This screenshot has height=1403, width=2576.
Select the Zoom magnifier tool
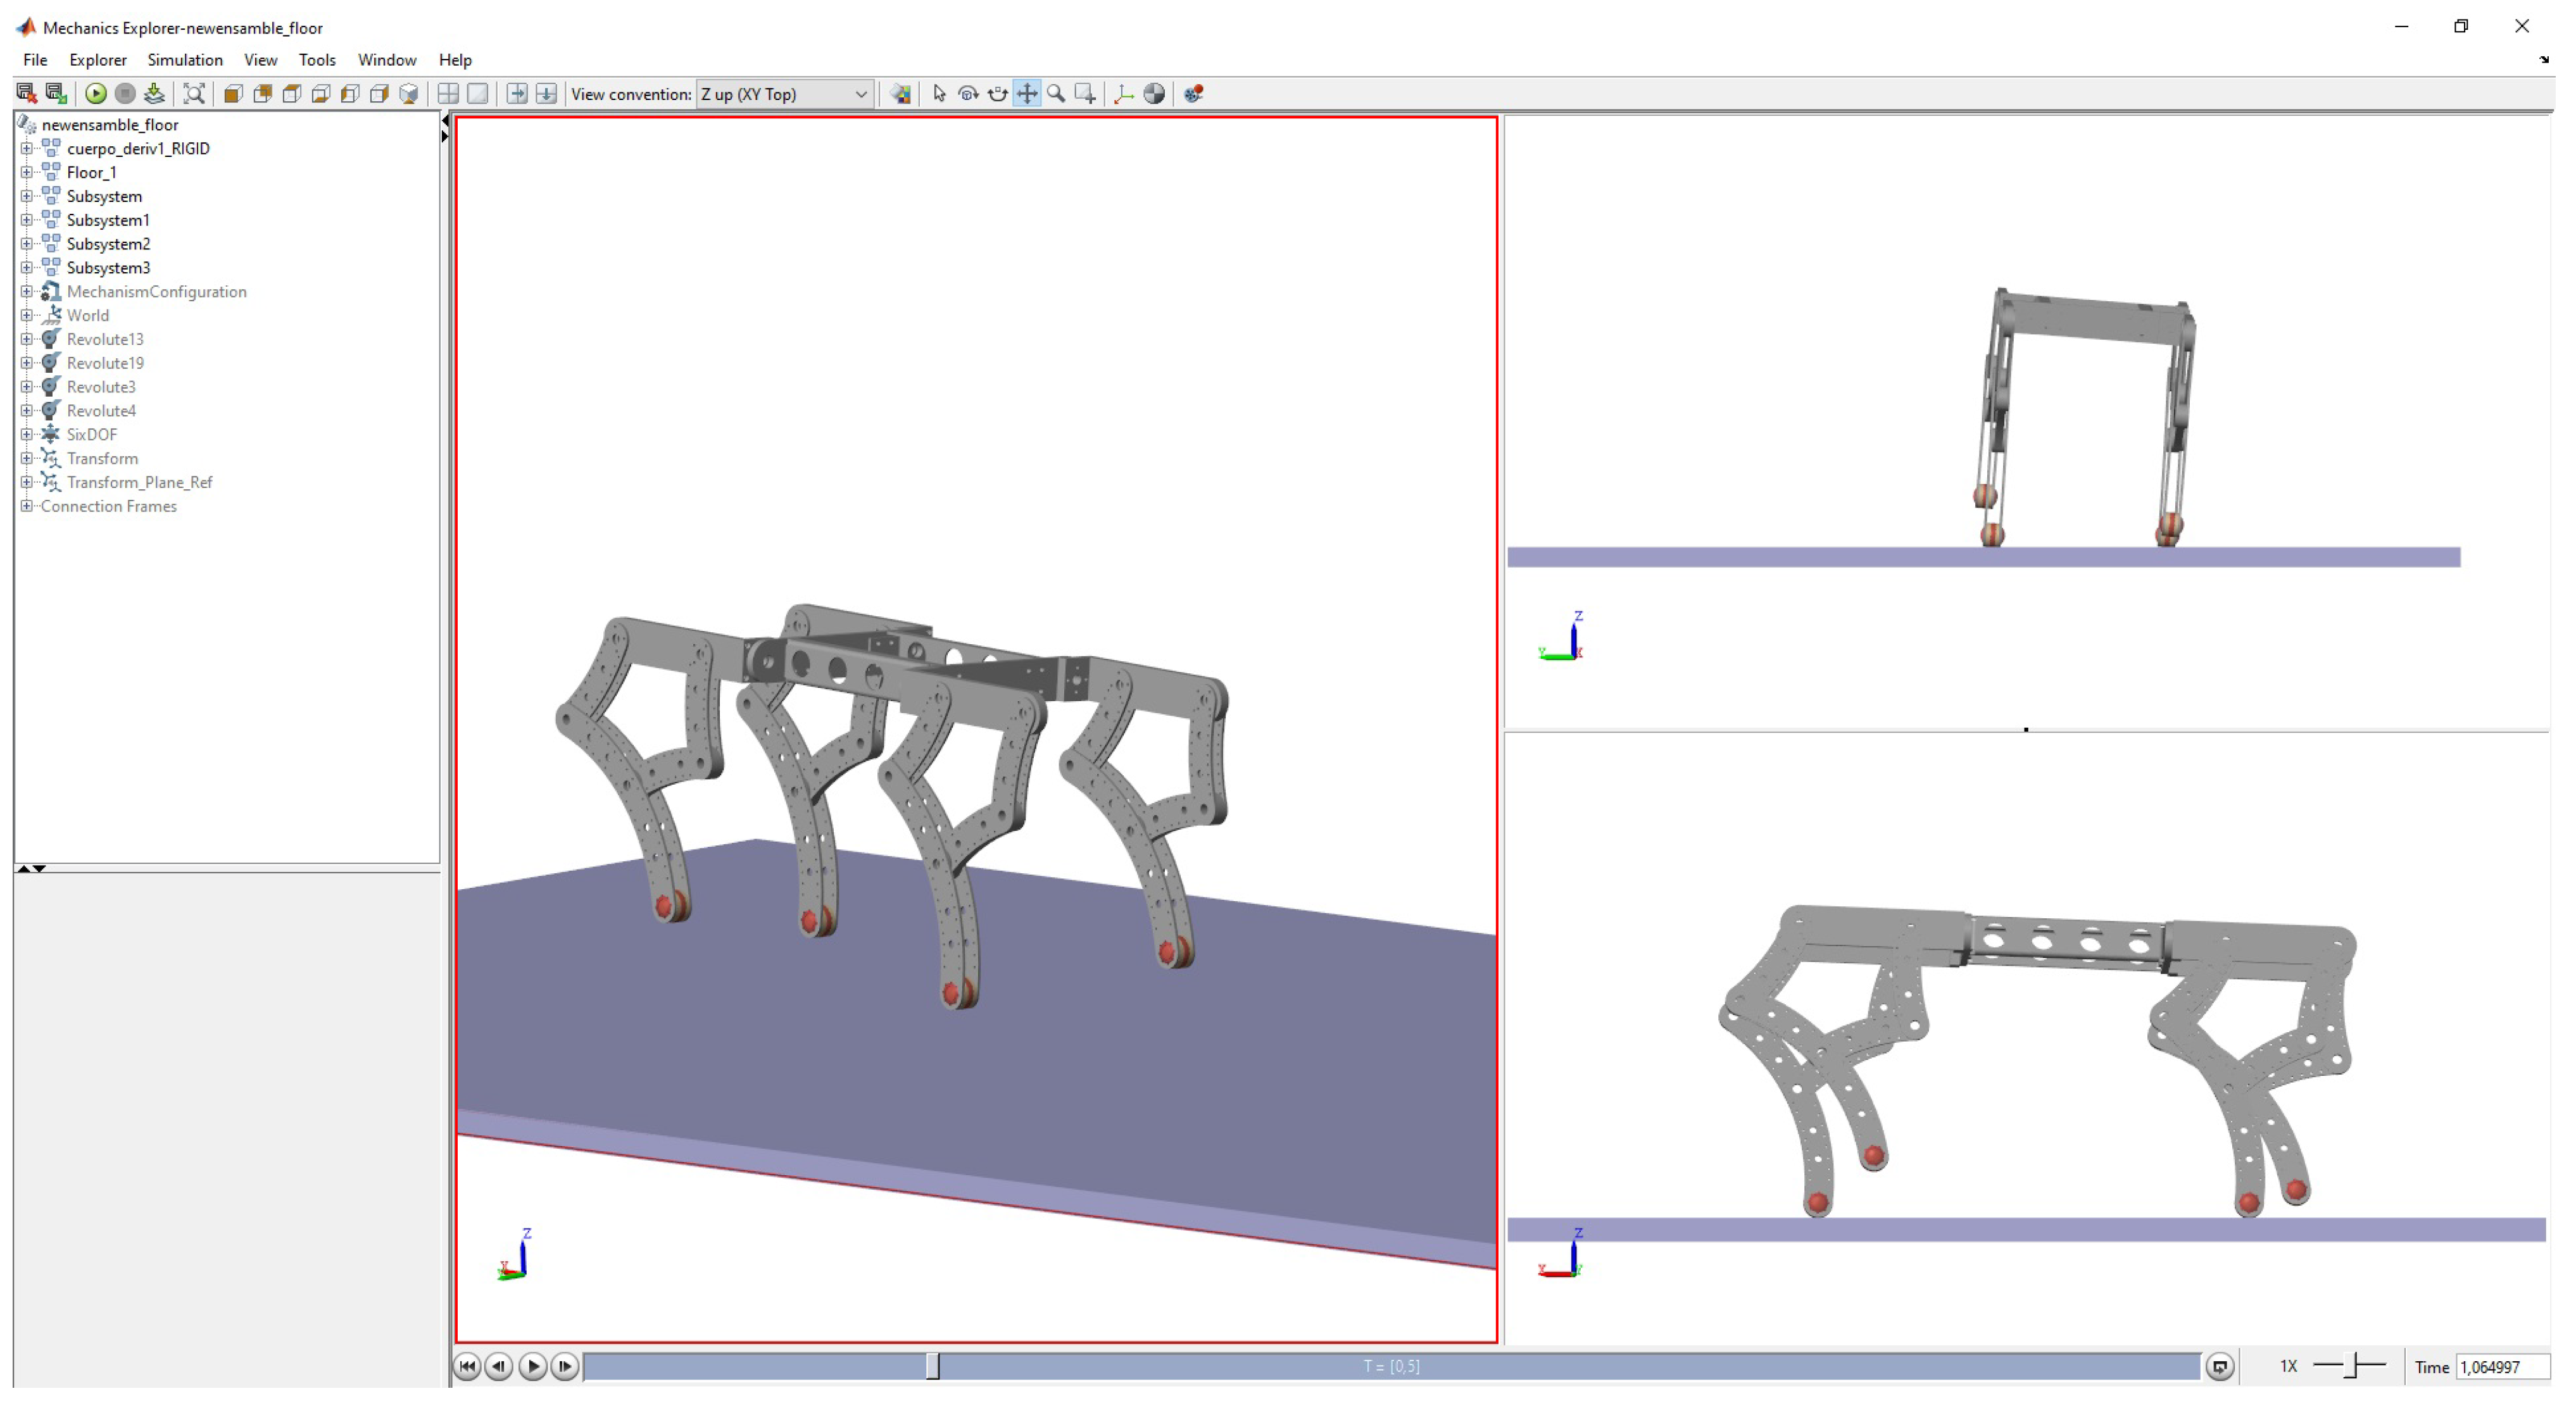(x=1056, y=94)
